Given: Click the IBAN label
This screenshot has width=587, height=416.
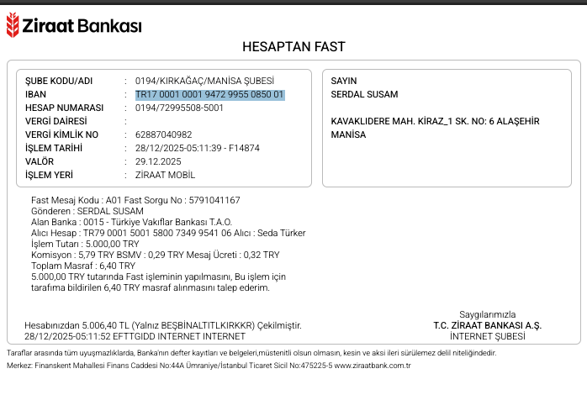Looking at the screenshot, I should [35, 95].
